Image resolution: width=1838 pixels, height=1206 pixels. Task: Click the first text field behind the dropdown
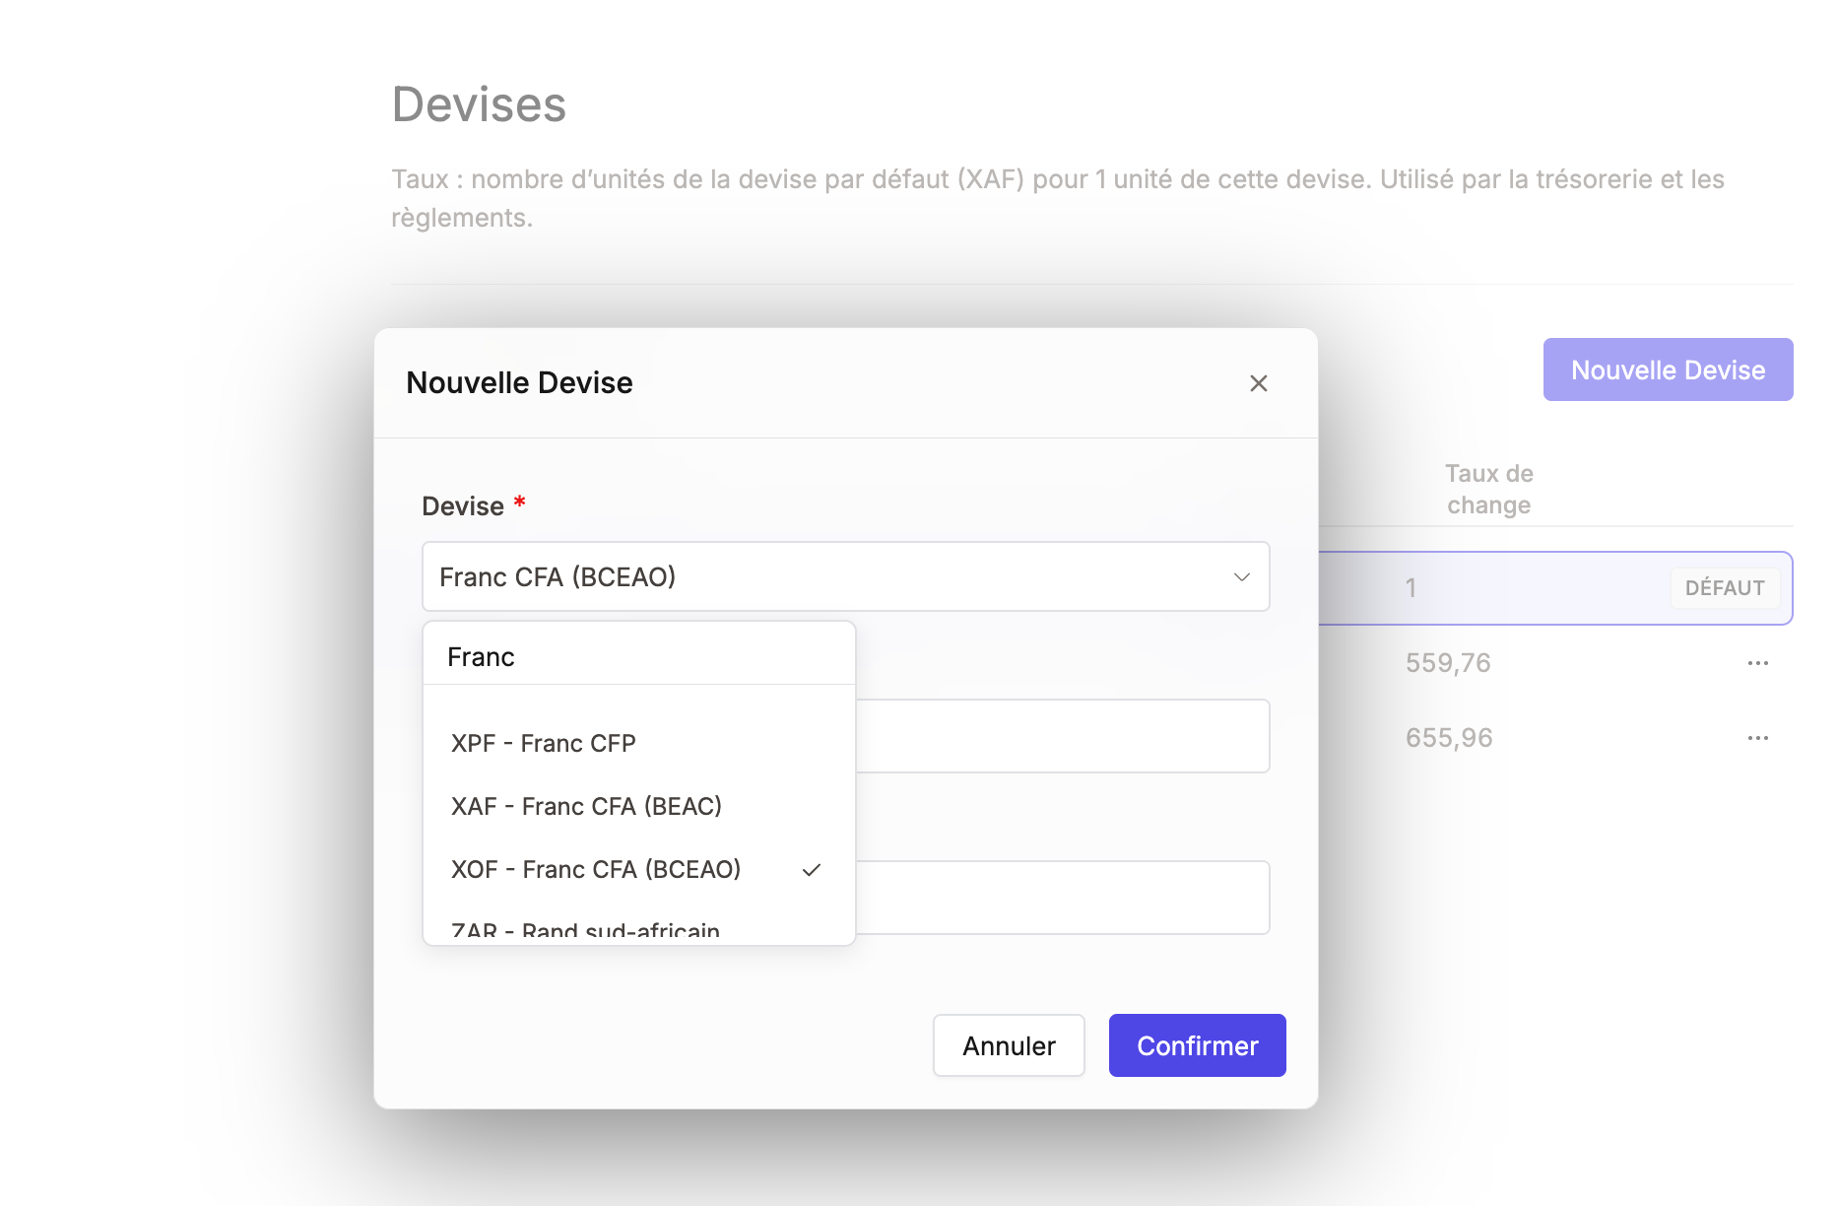1062,737
